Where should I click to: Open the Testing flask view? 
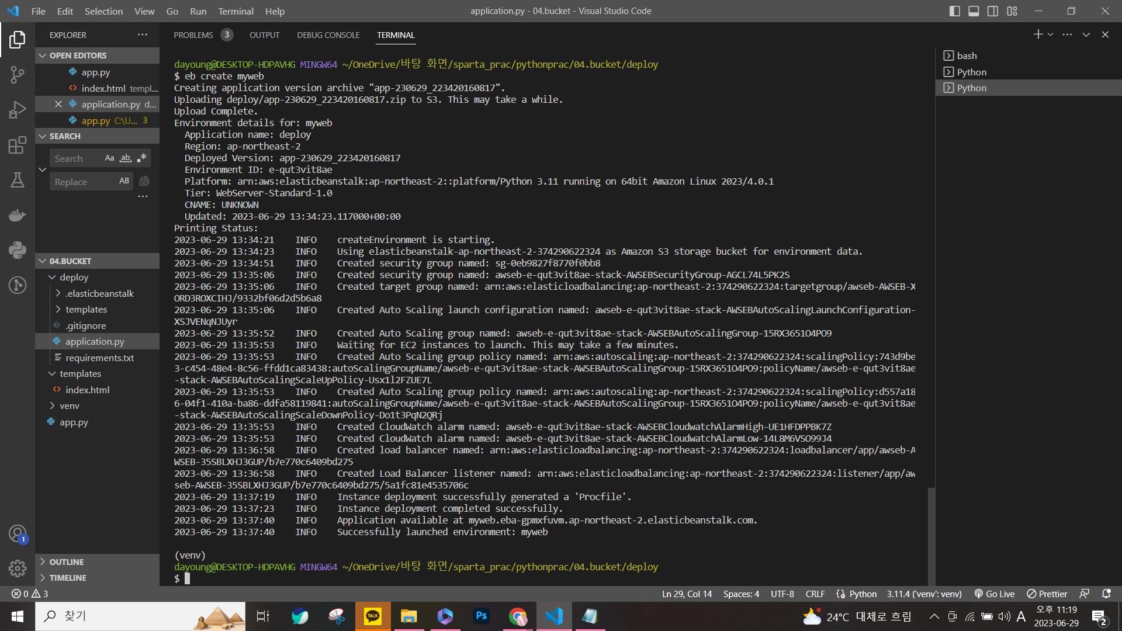click(x=18, y=180)
